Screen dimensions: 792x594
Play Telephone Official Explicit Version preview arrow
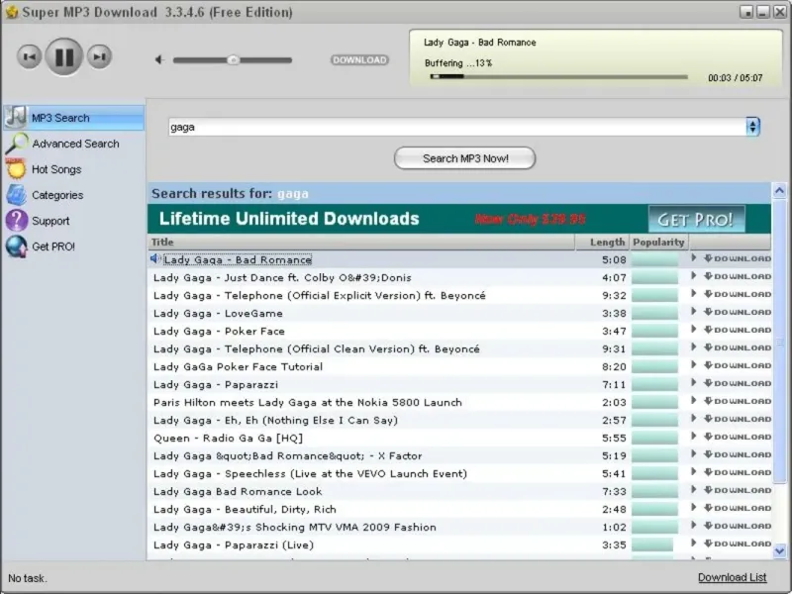coord(694,293)
